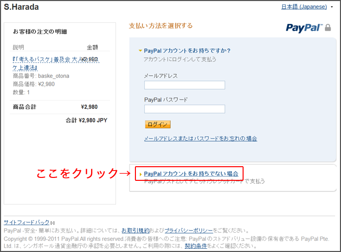Screen dimensions: 341x252
Task: Click the アカウントにログインして支払う text
Action: 180,59
